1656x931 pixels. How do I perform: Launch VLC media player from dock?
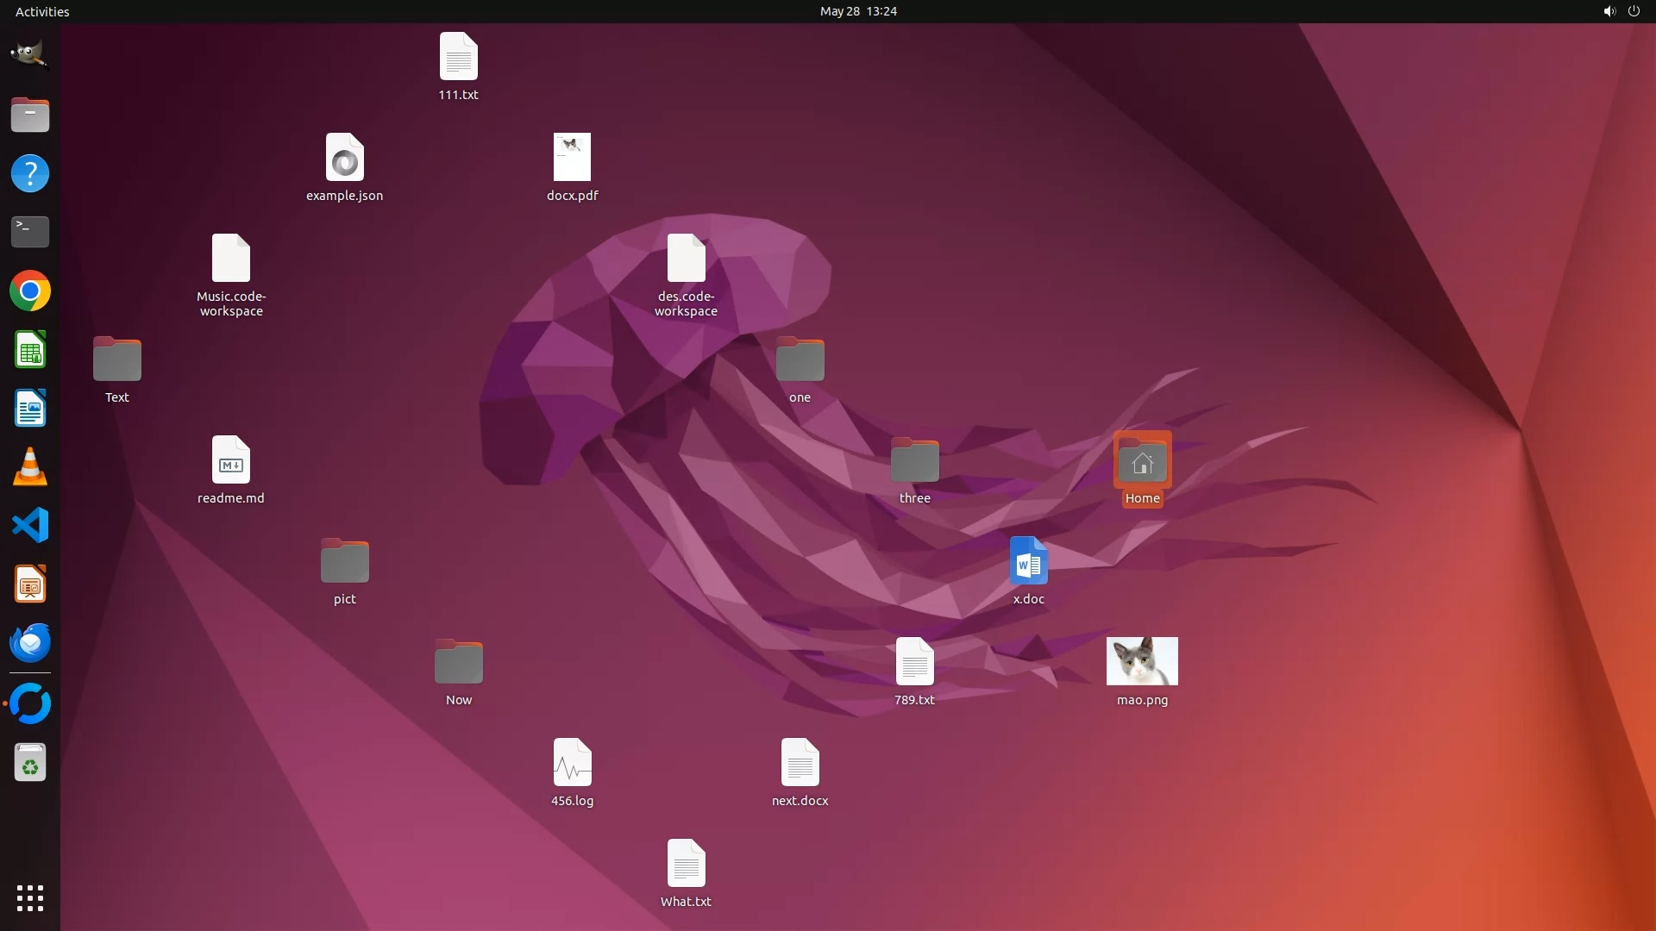point(29,467)
